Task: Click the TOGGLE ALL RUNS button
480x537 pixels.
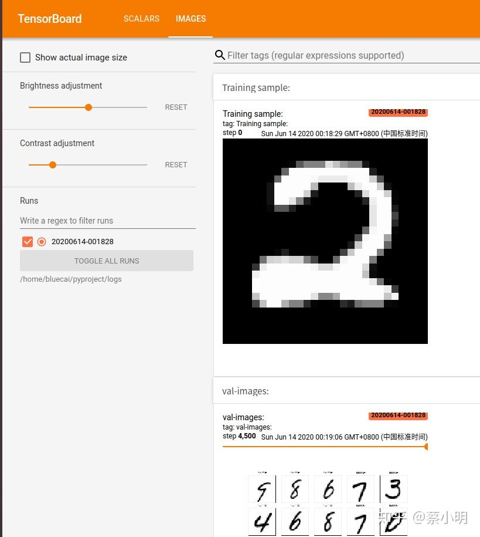Action: coord(106,261)
